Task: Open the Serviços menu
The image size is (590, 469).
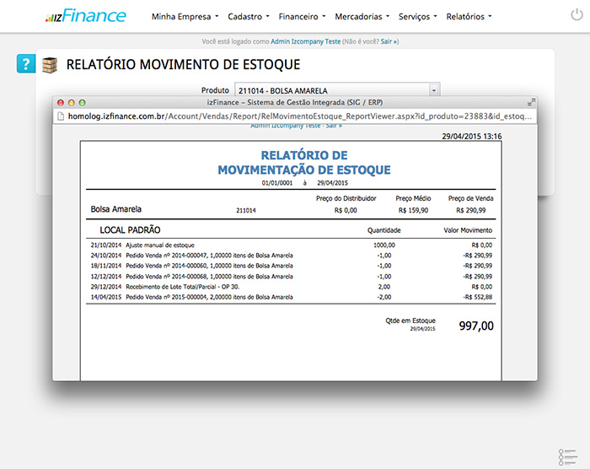Action: click(416, 16)
